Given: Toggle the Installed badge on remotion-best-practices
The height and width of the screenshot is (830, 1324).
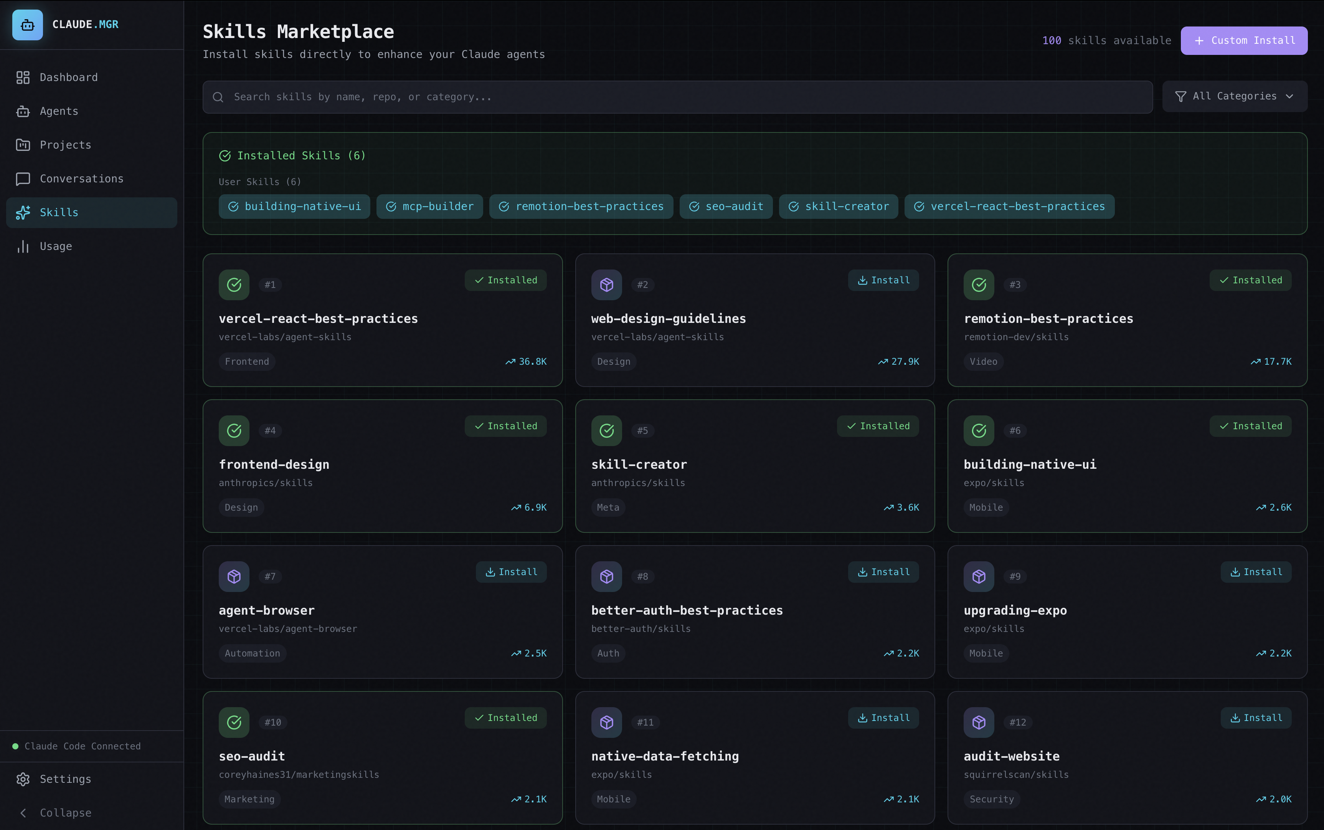Looking at the screenshot, I should point(1250,280).
